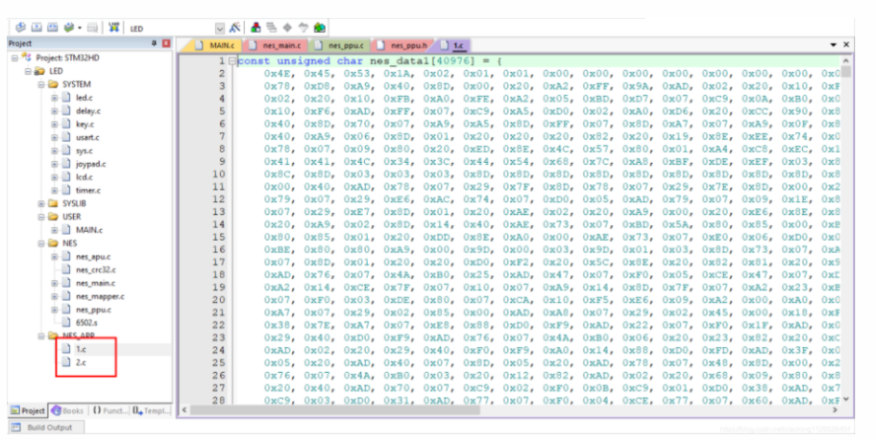Switch to the Books bottom tab
Viewport: 875px width, 441px height.
click(x=67, y=411)
